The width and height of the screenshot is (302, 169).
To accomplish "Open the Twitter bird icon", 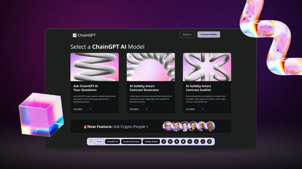I will [177, 142].
